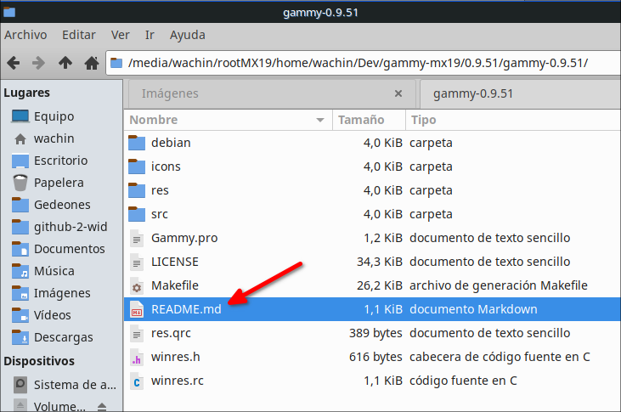This screenshot has height=412, width=621.
Task: Select the Gammy.pro text file icon
Action: (x=137, y=238)
